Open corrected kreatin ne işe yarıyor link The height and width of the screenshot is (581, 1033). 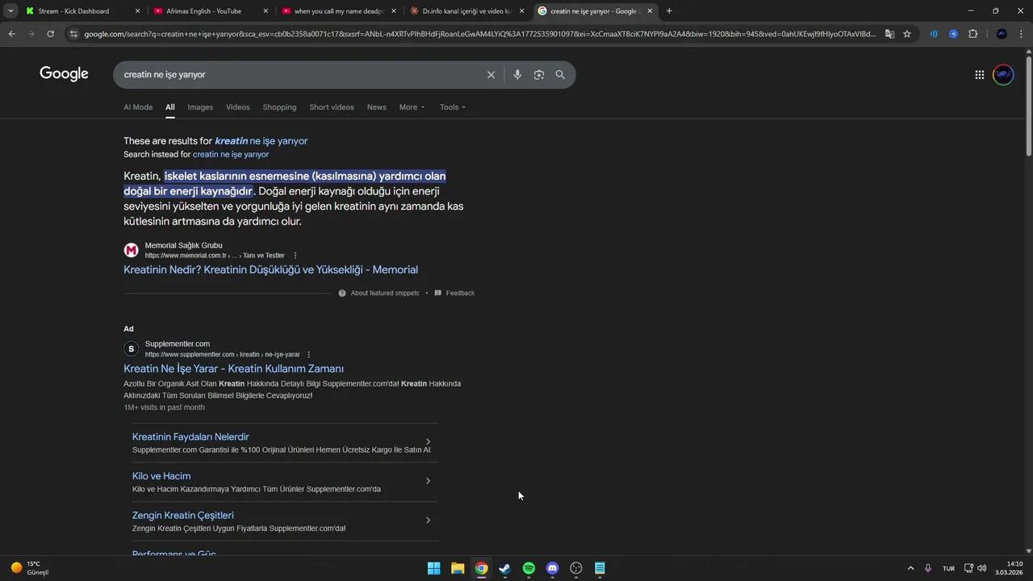click(261, 141)
